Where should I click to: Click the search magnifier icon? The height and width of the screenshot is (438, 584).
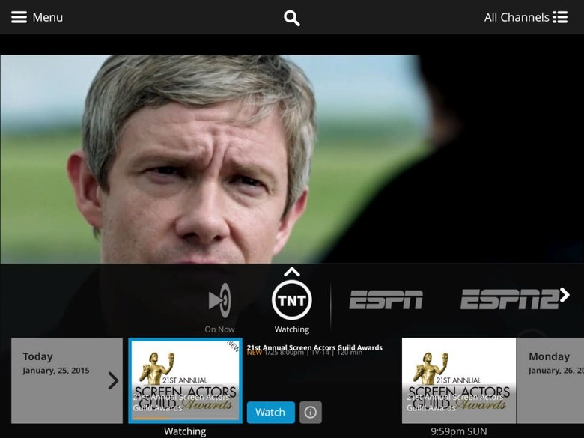point(292,18)
